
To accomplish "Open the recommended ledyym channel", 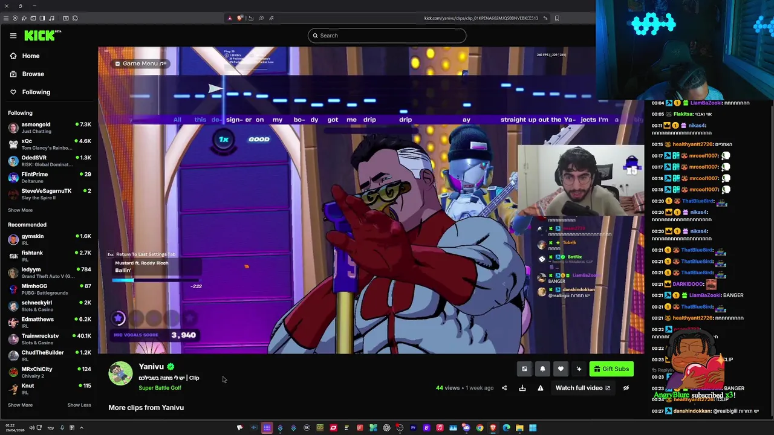I will tap(48, 272).
